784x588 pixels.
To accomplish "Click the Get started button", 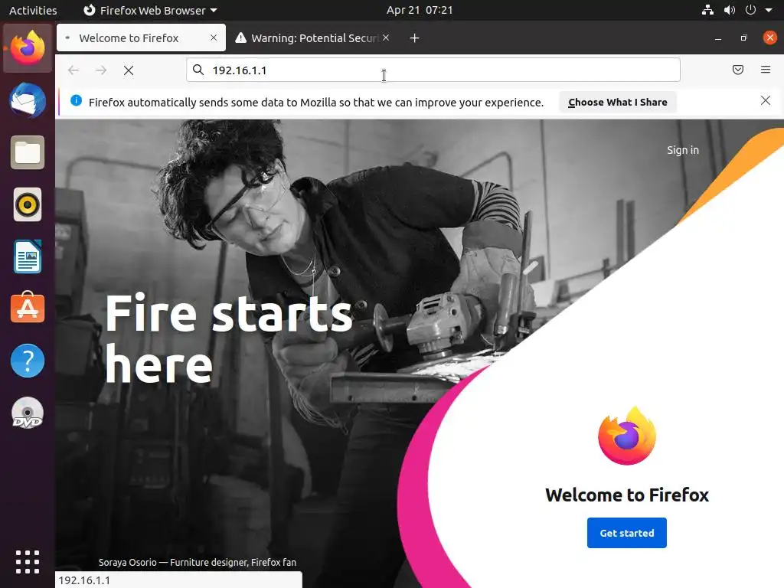I will [x=626, y=533].
